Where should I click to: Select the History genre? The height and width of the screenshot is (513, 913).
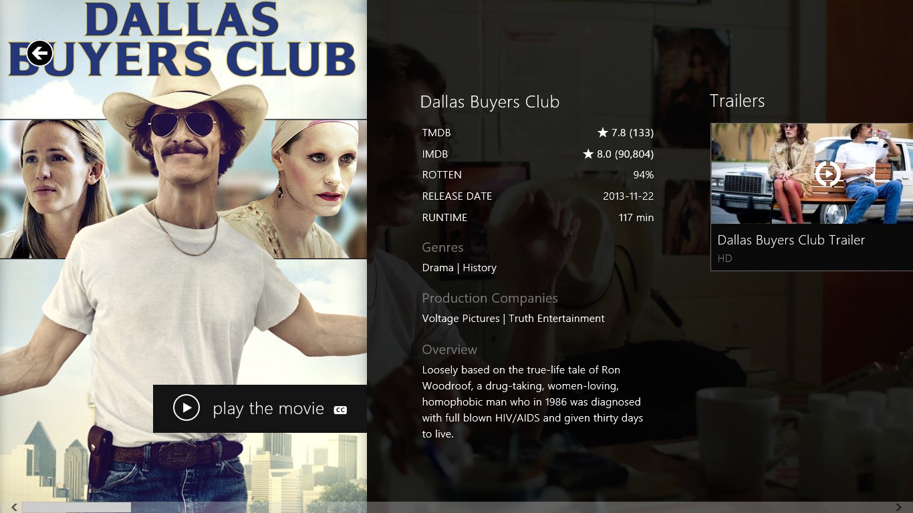coord(480,268)
